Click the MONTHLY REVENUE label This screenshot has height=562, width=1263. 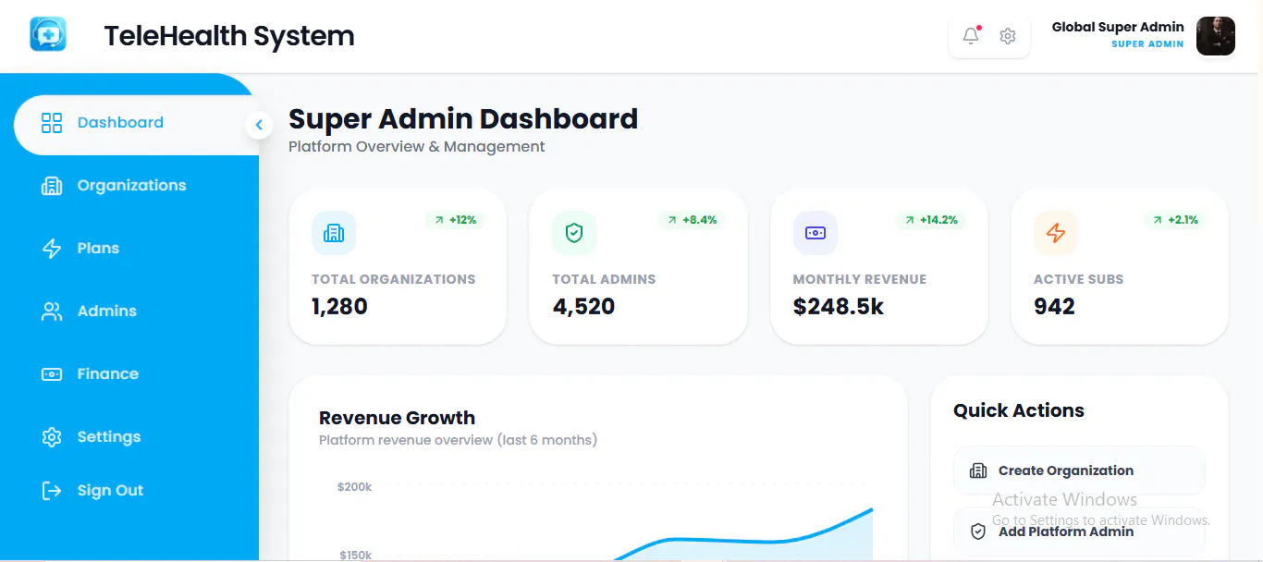click(860, 279)
